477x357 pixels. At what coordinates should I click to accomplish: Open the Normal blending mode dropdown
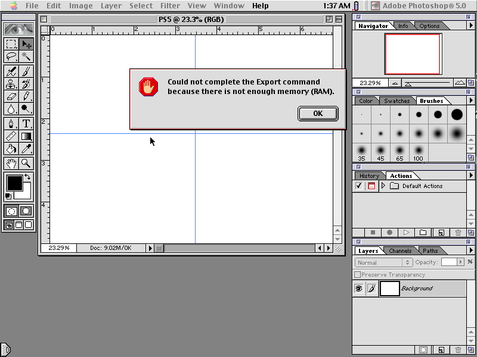pos(383,262)
